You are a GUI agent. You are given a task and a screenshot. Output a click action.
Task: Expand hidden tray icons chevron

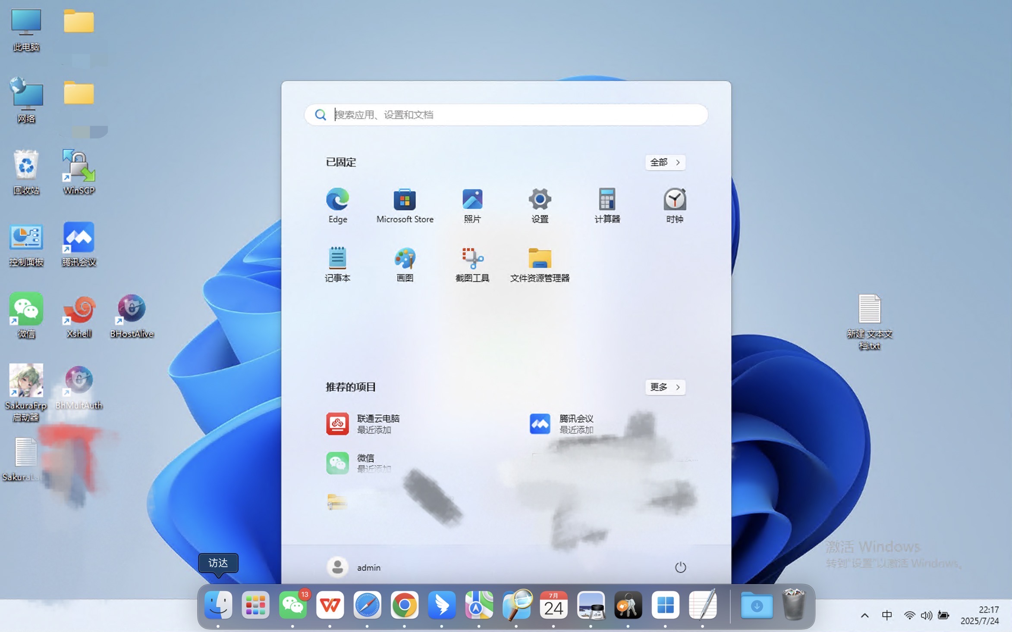pyautogui.click(x=864, y=615)
